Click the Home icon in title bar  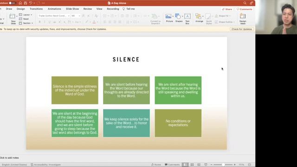(x=20, y=3)
